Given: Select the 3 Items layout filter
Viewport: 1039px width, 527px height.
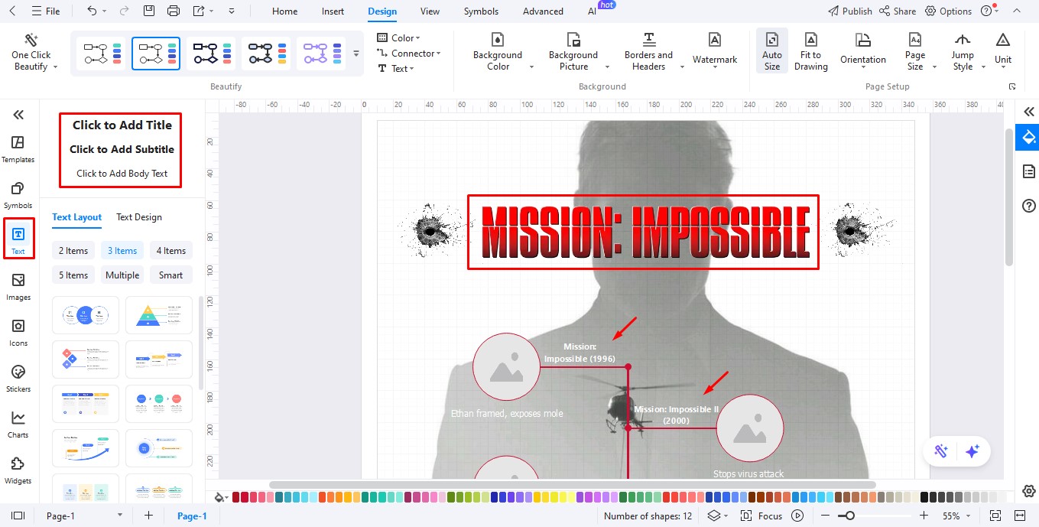Looking at the screenshot, I should (x=122, y=251).
